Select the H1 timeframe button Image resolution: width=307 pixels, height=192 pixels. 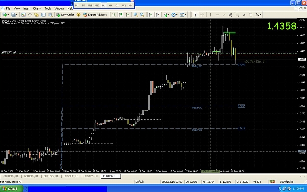pos(104,6)
